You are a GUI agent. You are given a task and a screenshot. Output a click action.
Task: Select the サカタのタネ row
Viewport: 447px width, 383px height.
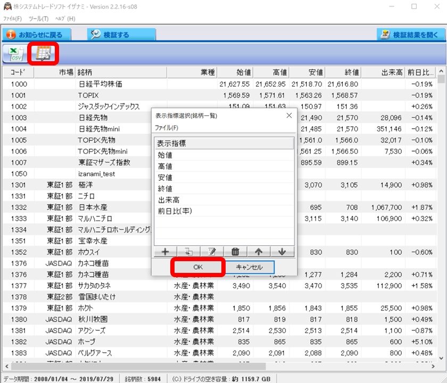[x=219, y=286]
